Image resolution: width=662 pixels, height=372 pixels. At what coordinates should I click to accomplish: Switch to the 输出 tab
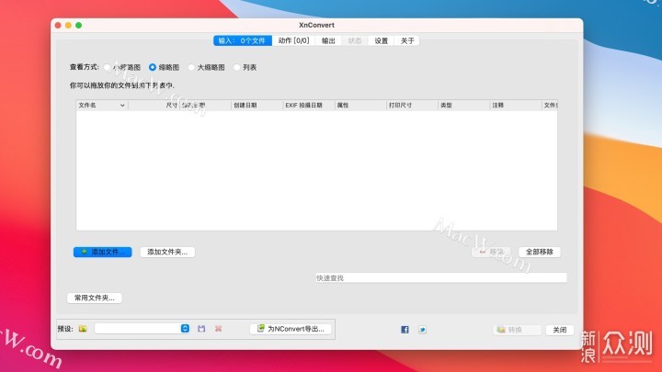coord(328,40)
